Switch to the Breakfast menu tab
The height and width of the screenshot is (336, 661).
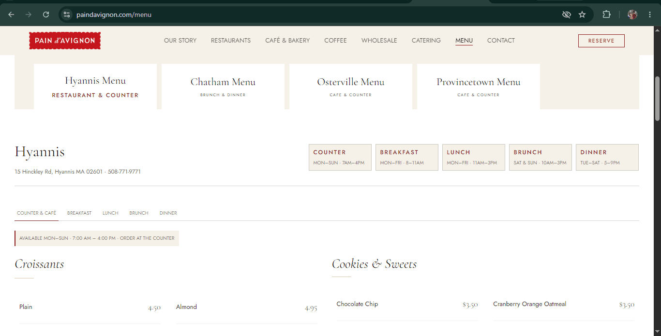click(x=79, y=213)
